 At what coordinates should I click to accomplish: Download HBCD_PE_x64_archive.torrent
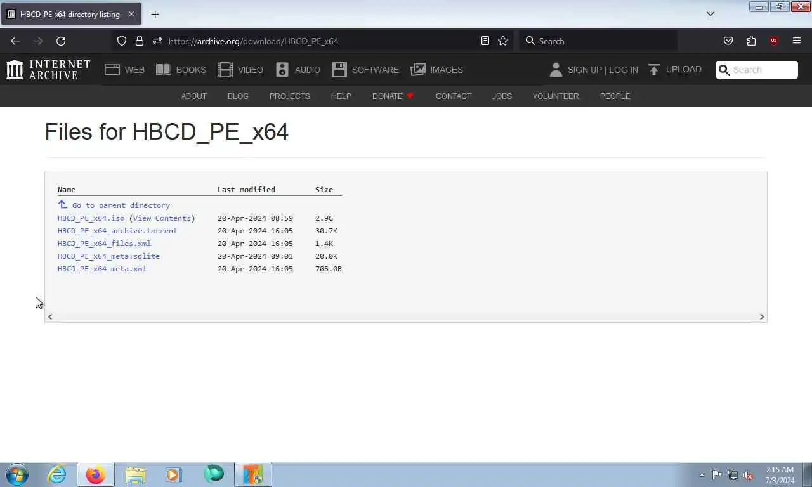click(x=117, y=231)
